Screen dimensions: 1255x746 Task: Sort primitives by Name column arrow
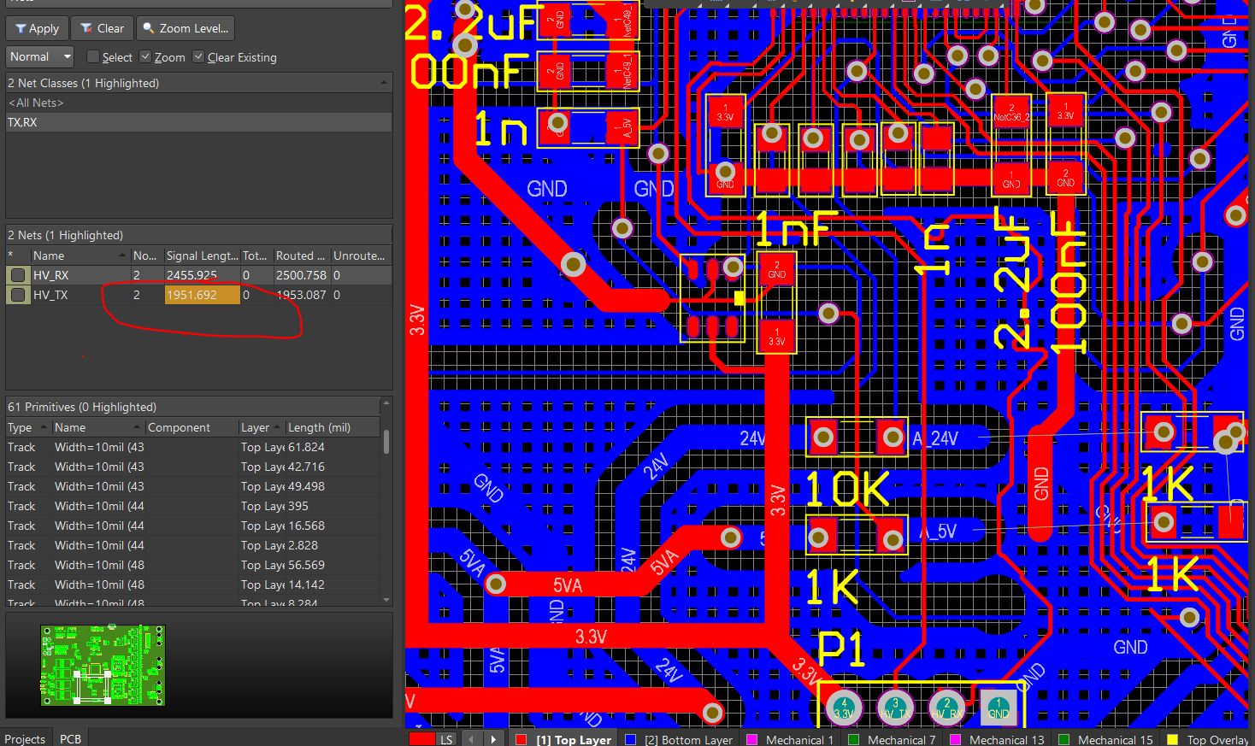point(137,426)
